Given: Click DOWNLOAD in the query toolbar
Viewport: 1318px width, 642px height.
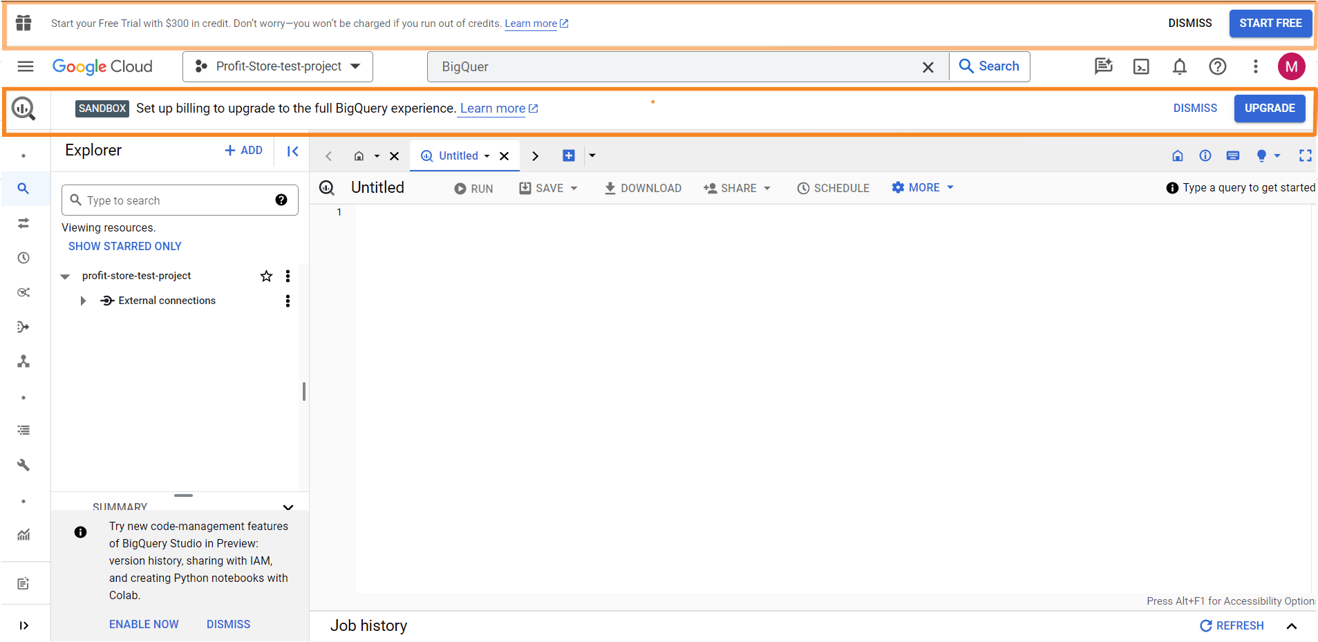Looking at the screenshot, I should tap(643, 188).
